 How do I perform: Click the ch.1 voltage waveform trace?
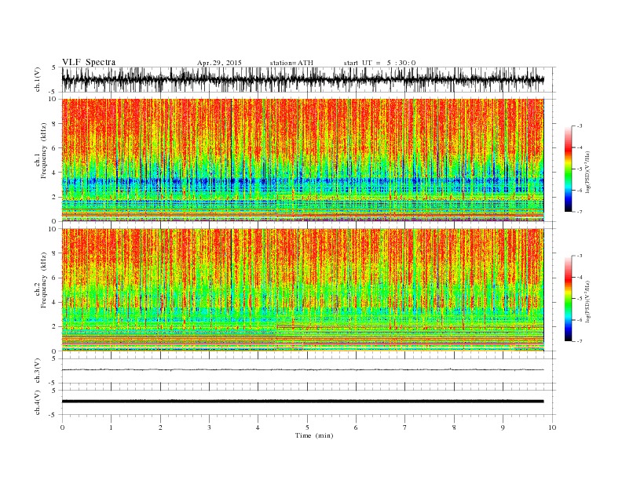[x=302, y=79]
